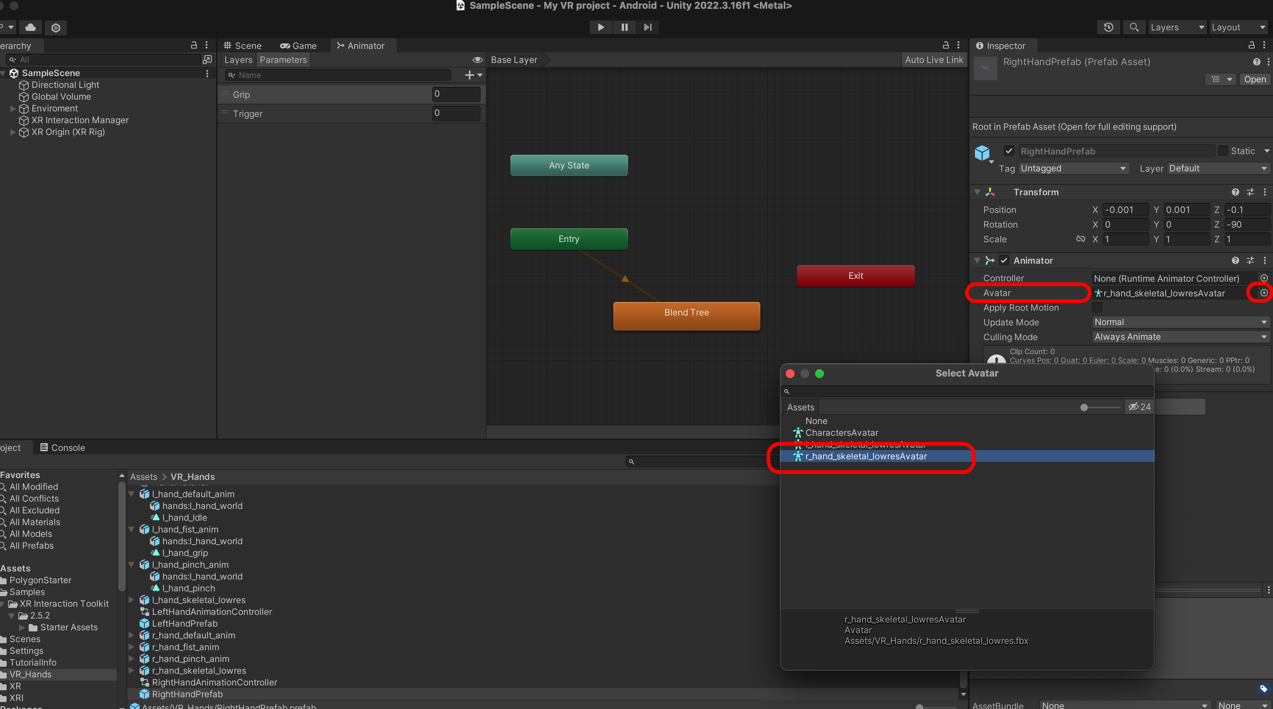The width and height of the screenshot is (1273, 709).
Task: Click the Step frame button
Action: [648, 27]
